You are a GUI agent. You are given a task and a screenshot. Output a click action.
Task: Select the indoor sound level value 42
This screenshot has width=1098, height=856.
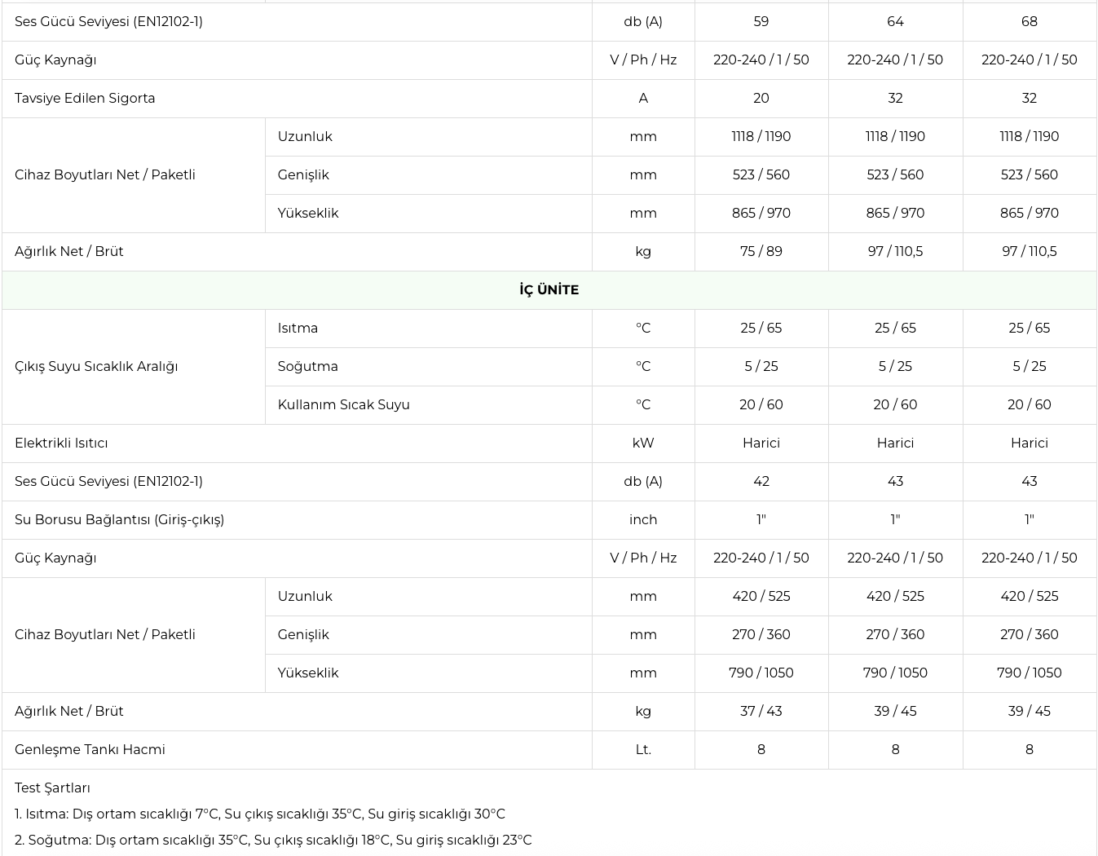click(761, 482)
